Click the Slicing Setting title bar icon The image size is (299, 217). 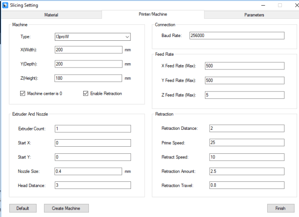(5, 5)
